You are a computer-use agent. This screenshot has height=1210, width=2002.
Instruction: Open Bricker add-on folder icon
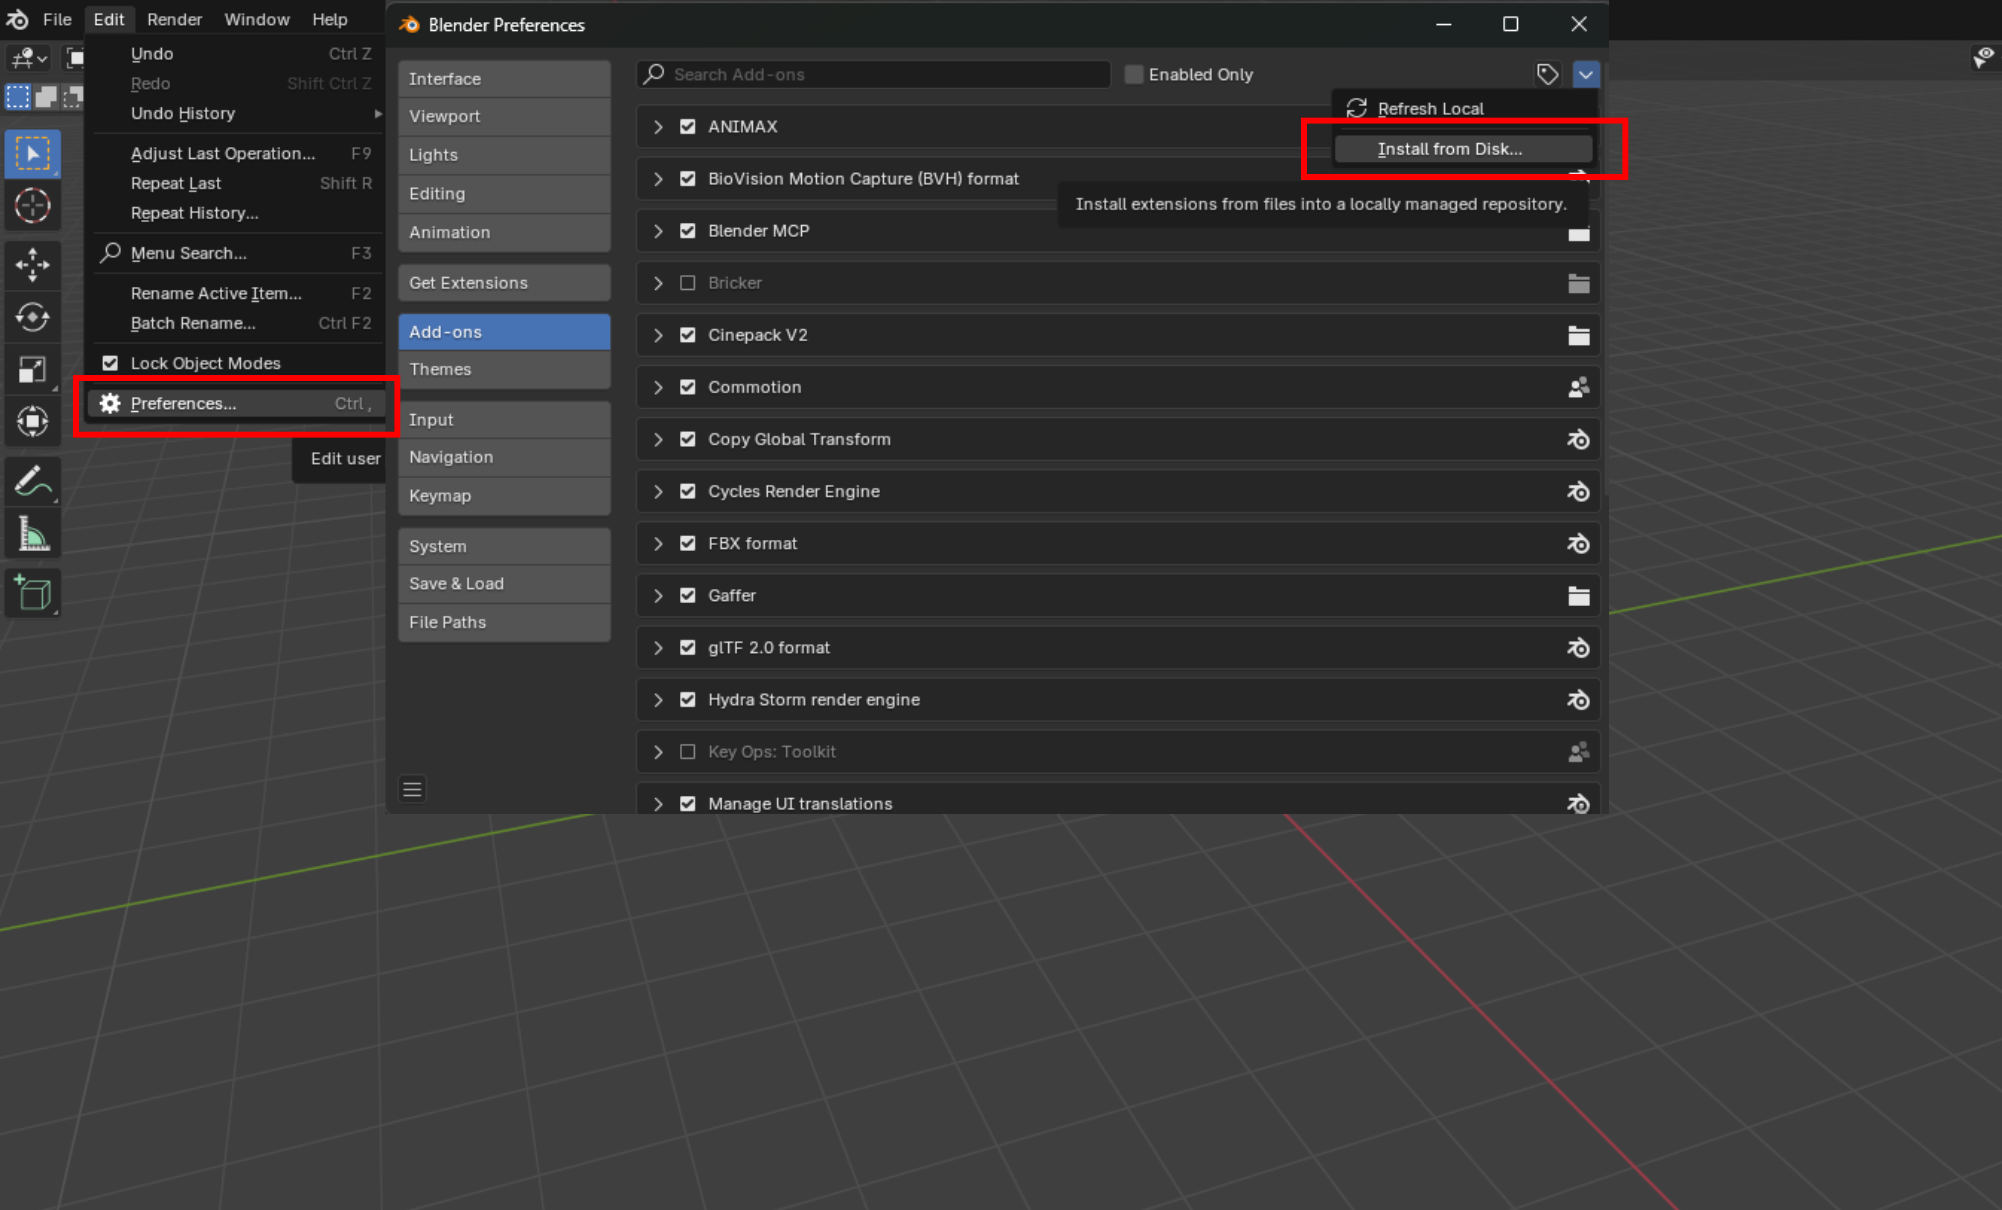1578,283
